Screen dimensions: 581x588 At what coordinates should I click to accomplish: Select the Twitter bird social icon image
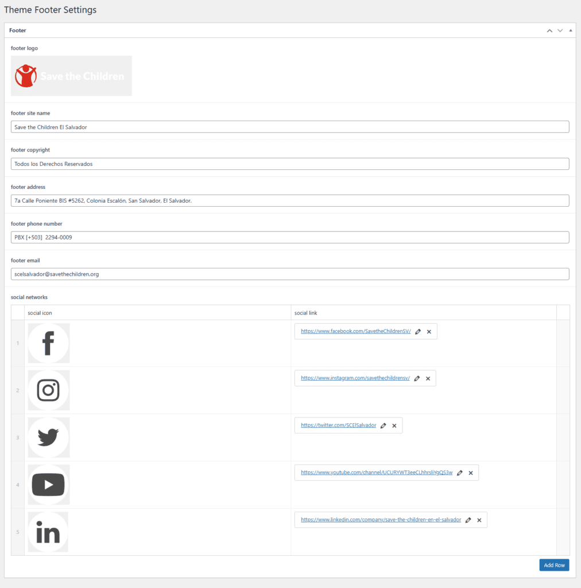(x=49, y=437)
